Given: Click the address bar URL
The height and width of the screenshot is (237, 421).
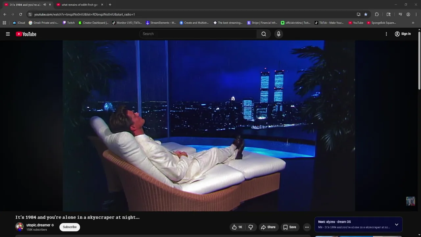Looking at the screenshot, I should tap(85, 14).
